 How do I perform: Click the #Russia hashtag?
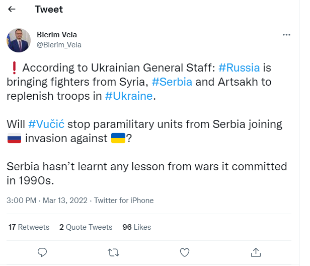pos(239,68)
